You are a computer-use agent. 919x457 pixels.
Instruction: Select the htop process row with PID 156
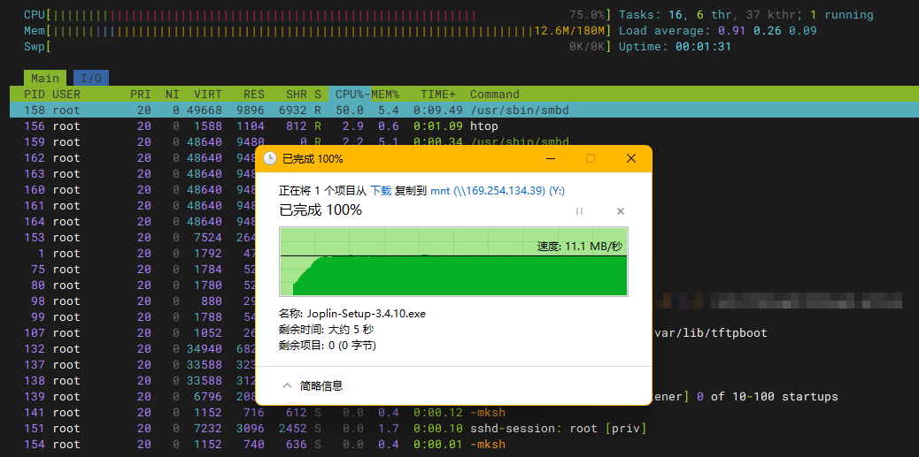pyautogui.click(x=133, y=126)
